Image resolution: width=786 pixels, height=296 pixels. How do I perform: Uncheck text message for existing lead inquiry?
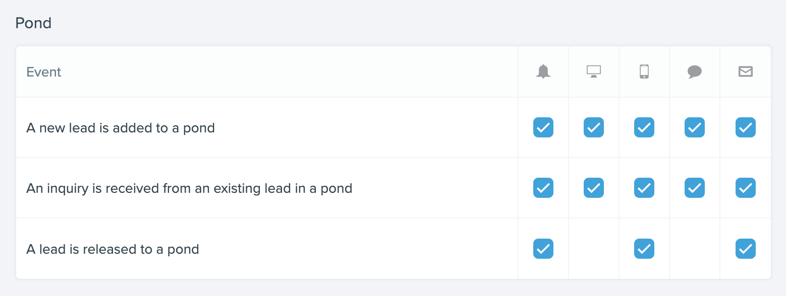coord(695,188)
